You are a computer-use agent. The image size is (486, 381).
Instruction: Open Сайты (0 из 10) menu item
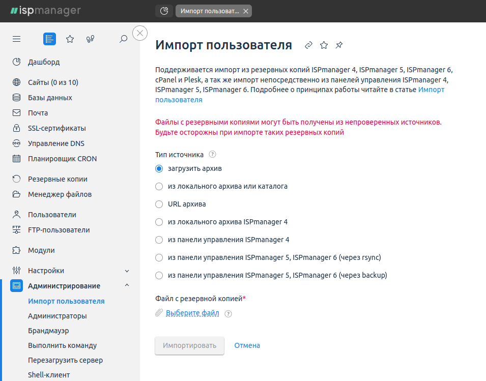tap(53, 82)
